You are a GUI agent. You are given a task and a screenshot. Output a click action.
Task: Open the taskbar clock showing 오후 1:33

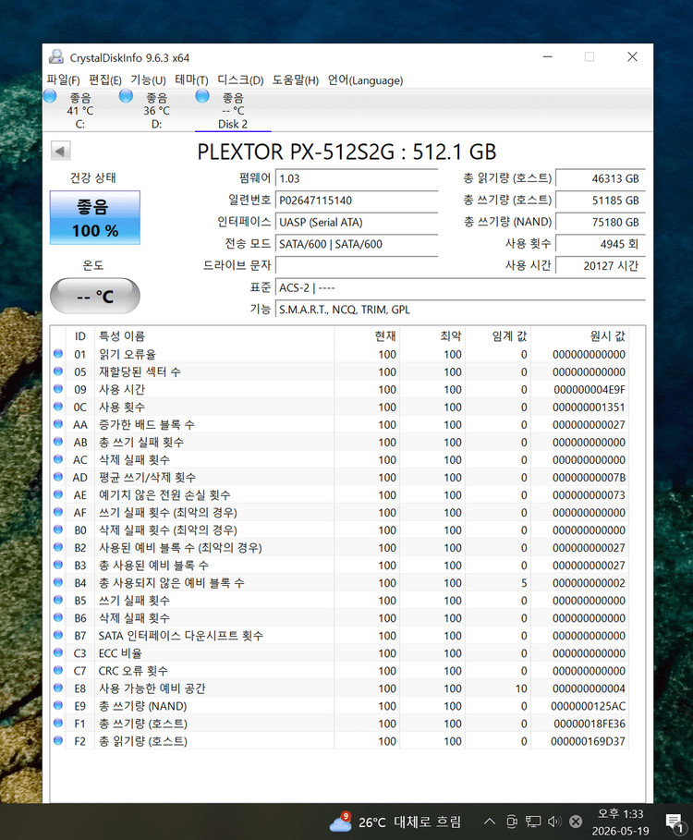(621, 822)
